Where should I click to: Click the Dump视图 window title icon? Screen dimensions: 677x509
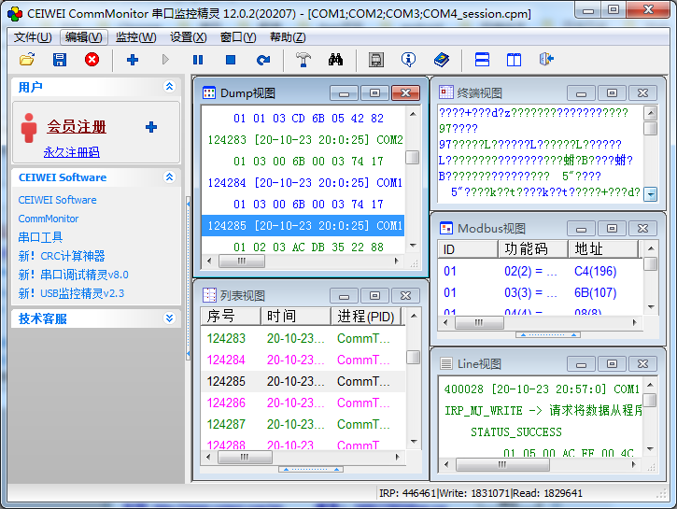[x=209, y=92]
